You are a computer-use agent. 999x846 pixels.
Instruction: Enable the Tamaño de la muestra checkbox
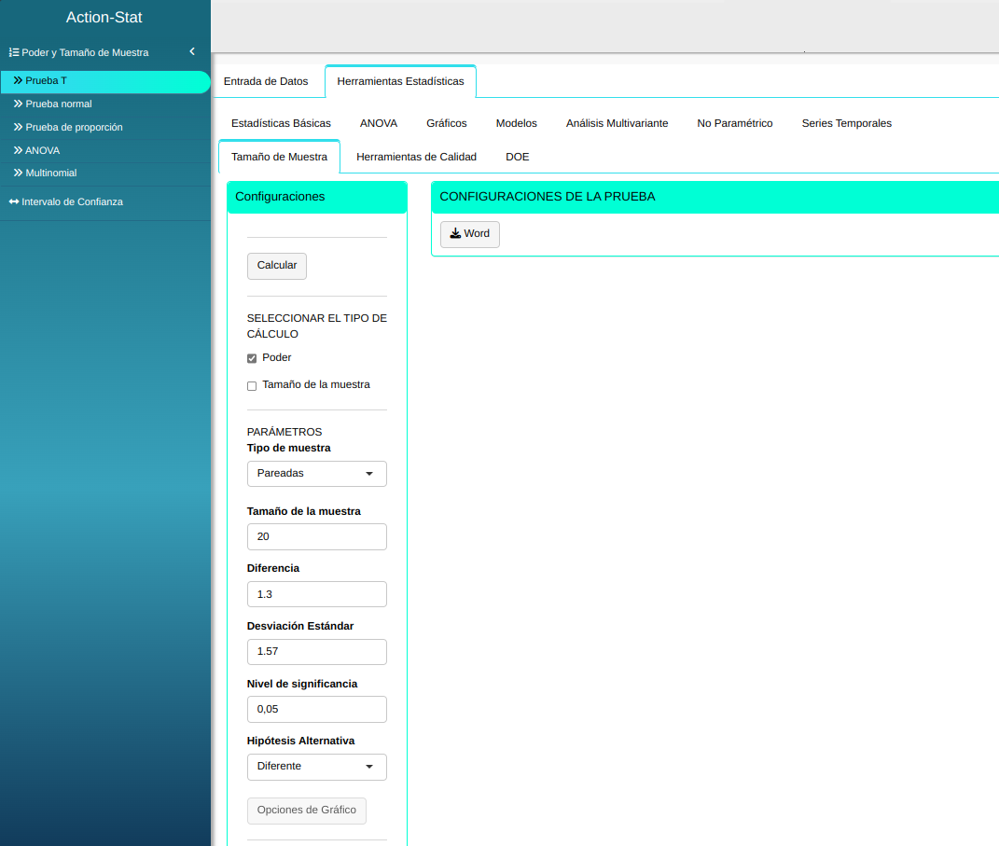(x=252, y=385)
